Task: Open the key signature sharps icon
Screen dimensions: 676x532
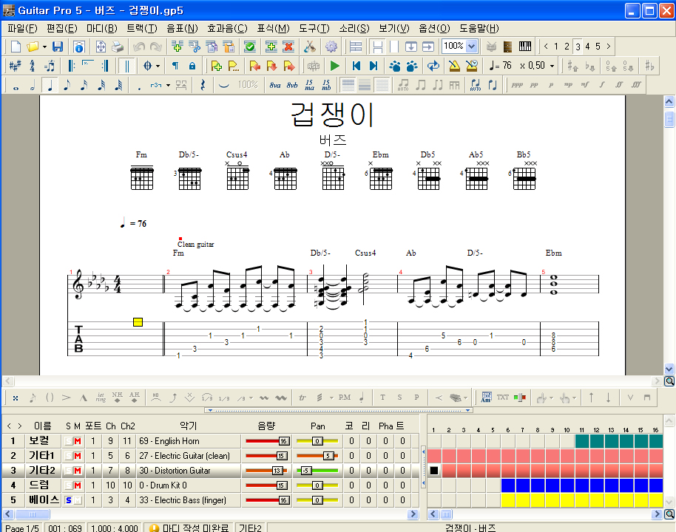Action: 15,66
